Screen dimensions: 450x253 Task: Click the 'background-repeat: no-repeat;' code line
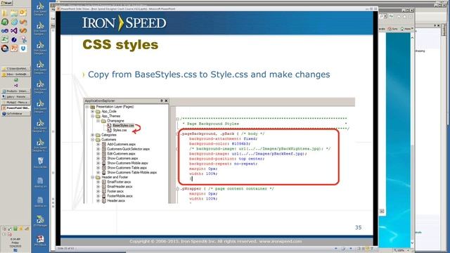[x=224, y=164]
